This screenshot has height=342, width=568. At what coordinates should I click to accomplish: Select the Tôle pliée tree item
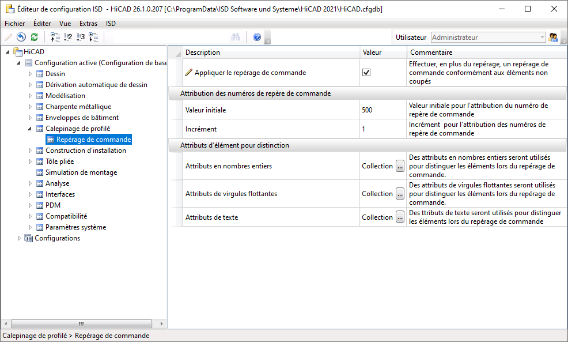(x=60, y=161)
